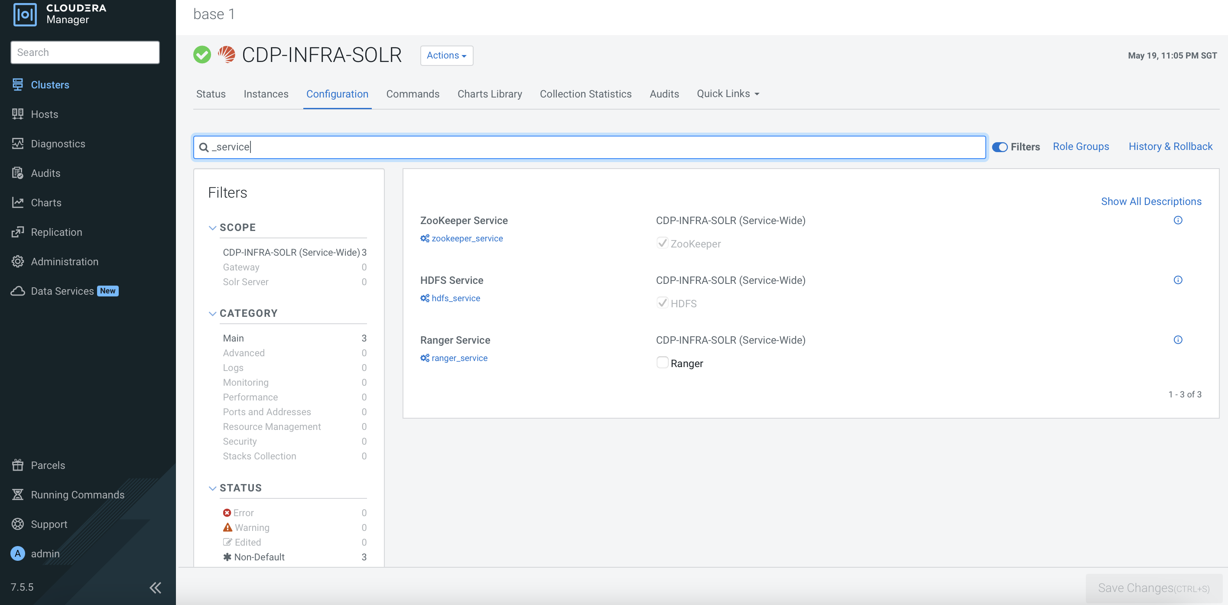1228x605 pixels.
Task: Open the Actions dropdown
Action: [x=446, y=55]
